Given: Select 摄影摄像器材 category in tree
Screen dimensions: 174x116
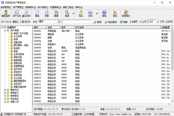Looking at the screenshot, I should pyautogui.click(x=20, y=81).
